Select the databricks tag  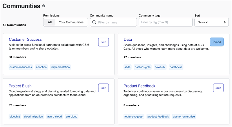176,67
